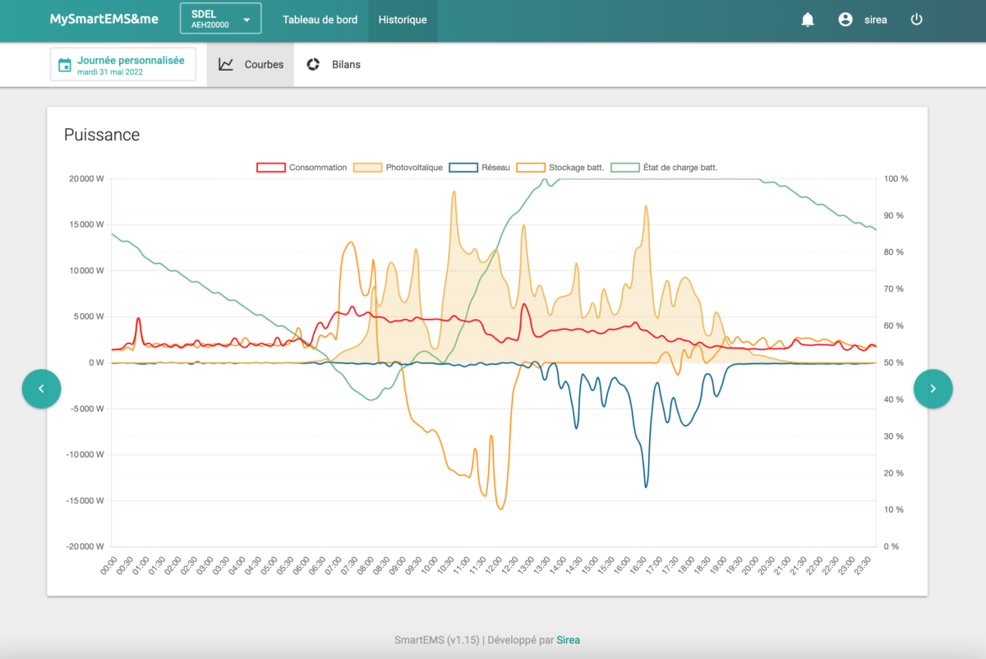Toggle Photovoltaïque series in legend
Image resolution: width=986 pixels, height=659 pixels.
tap(398, 168)
